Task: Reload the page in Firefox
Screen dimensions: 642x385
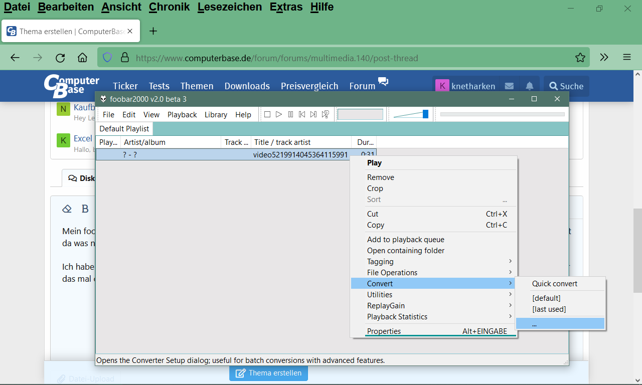Action: [x=60, y=58]
